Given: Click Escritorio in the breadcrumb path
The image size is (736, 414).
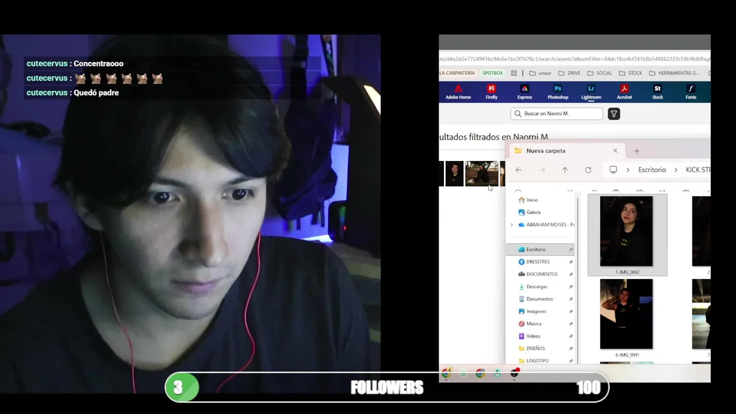Looking at the screenshot, I should (652, 170).
